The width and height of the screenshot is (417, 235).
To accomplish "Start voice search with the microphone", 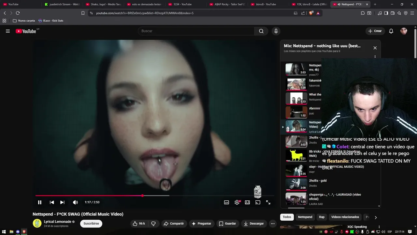I will click(x=276, y=31).
